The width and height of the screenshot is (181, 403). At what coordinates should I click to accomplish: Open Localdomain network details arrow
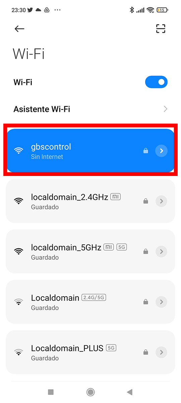[161, 302]
